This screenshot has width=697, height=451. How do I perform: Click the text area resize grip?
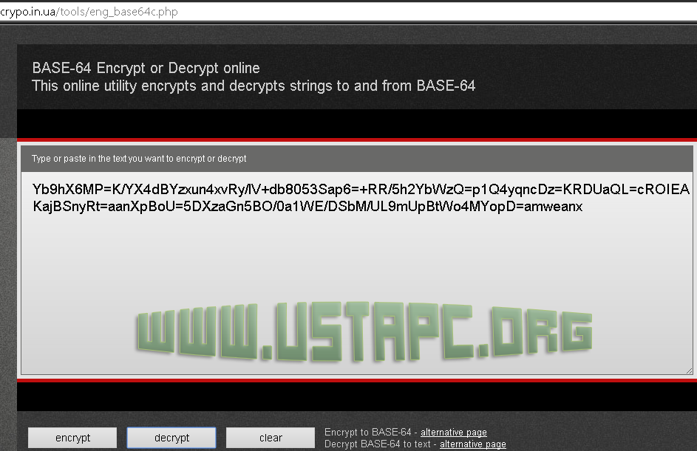(689, 371)
